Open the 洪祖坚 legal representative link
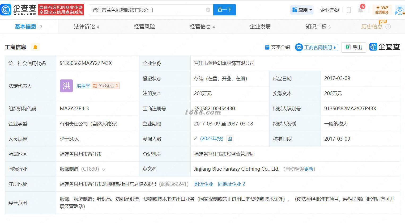This screenshot has width=405, height=223. point(83,86)
